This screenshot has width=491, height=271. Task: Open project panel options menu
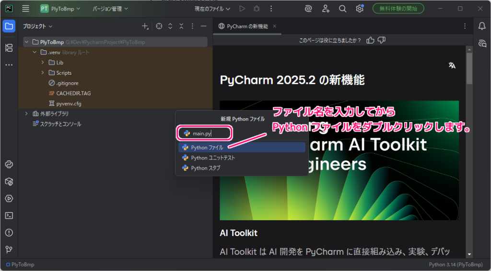tap(192, 26)
